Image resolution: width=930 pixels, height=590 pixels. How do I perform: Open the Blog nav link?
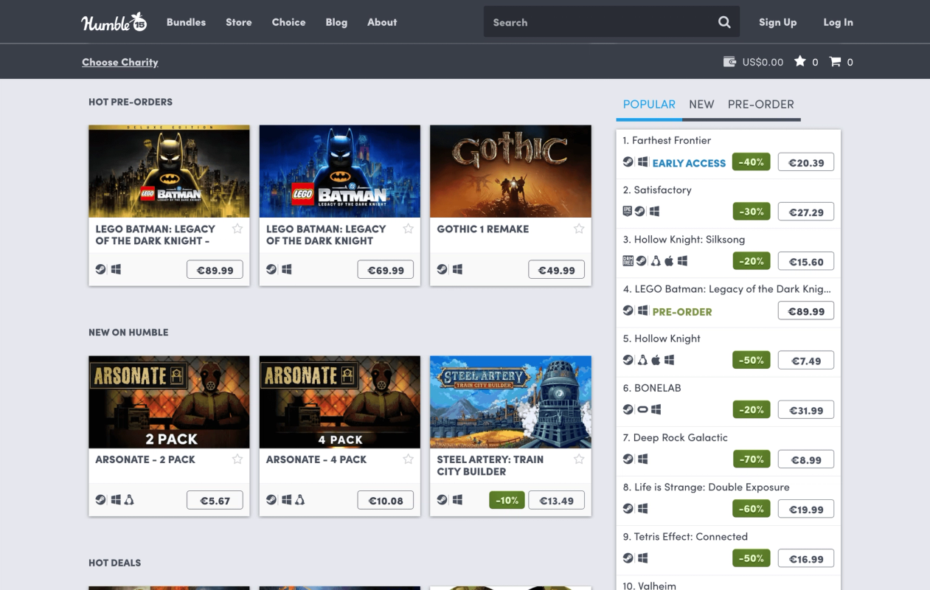336,22
